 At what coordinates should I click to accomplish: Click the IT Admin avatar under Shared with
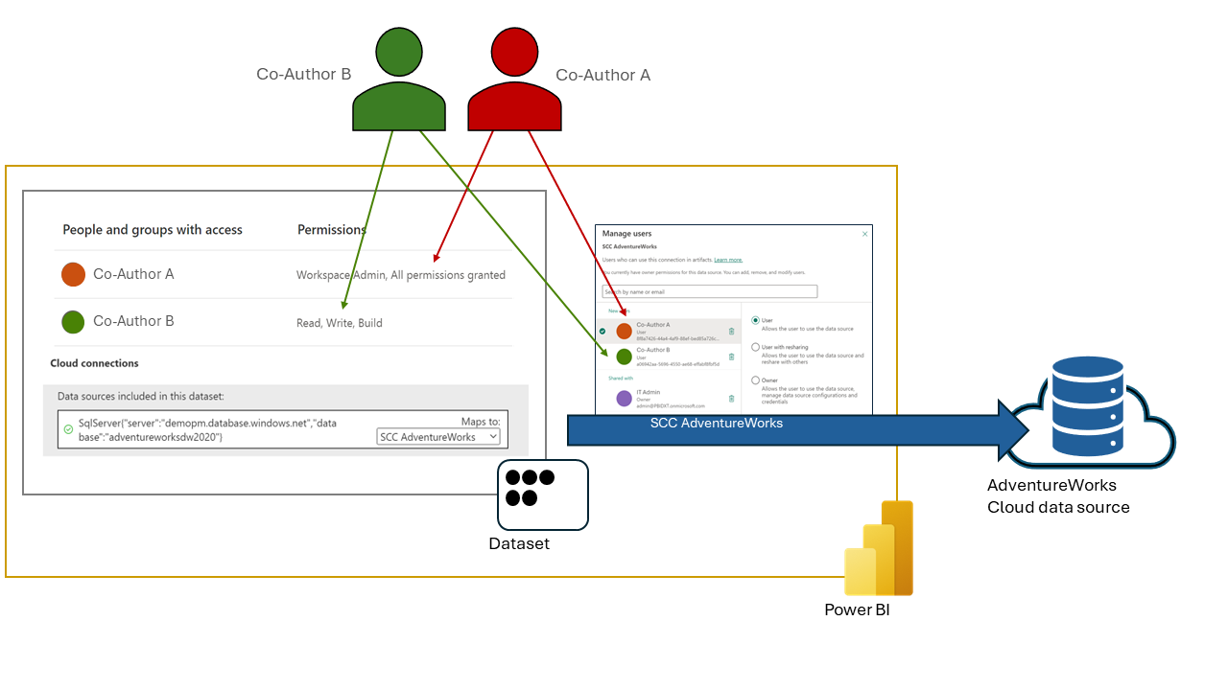[x=625, y=397]
